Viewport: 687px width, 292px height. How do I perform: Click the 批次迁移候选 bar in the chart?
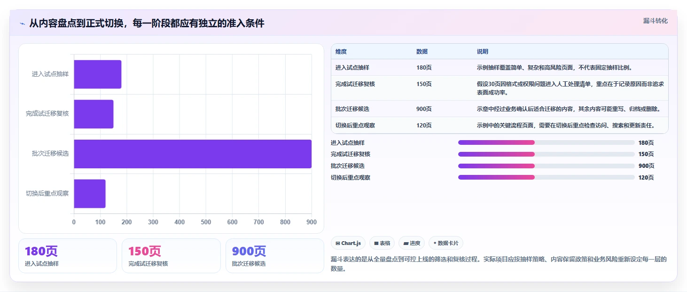pos(193,154)
